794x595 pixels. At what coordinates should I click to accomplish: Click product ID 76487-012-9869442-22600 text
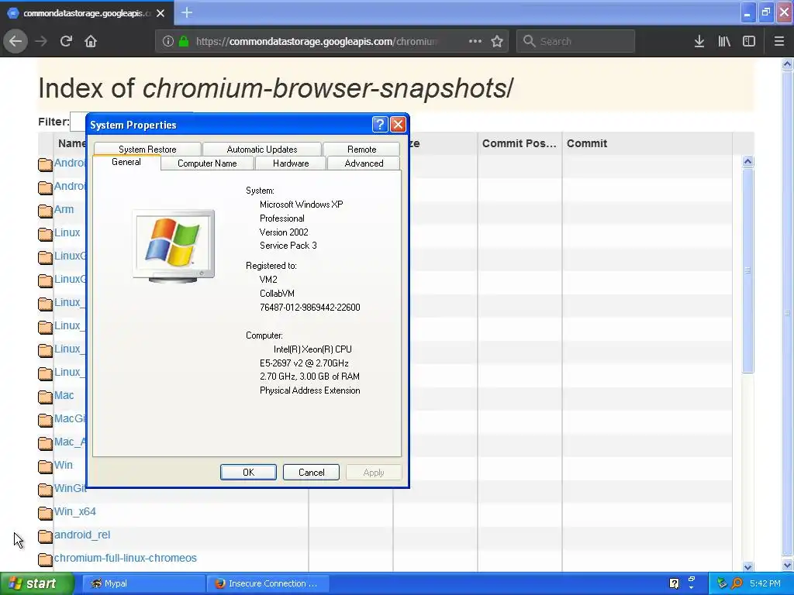click(310, 308)
